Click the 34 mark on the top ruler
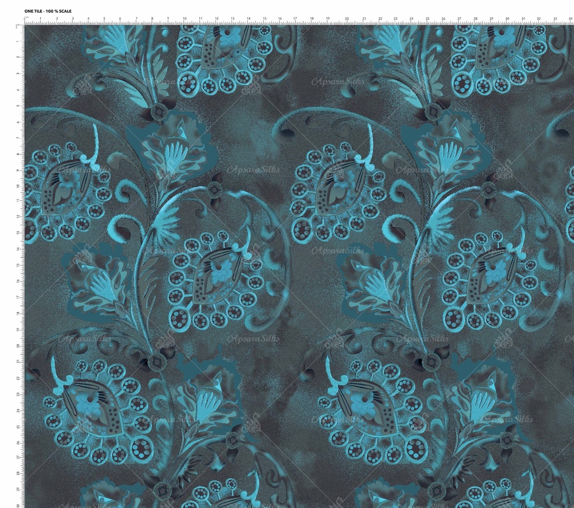Image resolution: width=574 pixels, height=508 pixels. coord(570,19)
